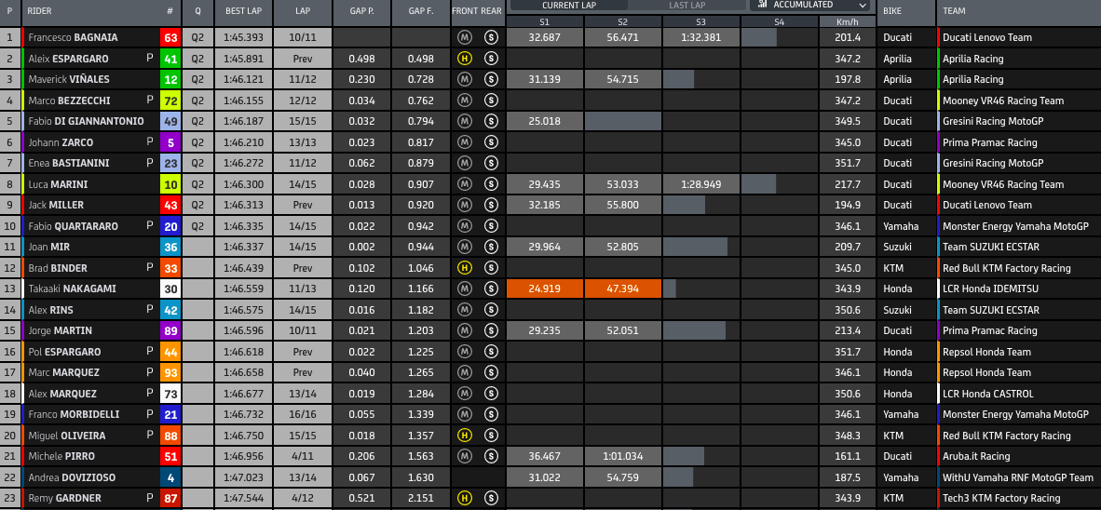Sort by the BEST LAP column header

(x=244, y=11)
